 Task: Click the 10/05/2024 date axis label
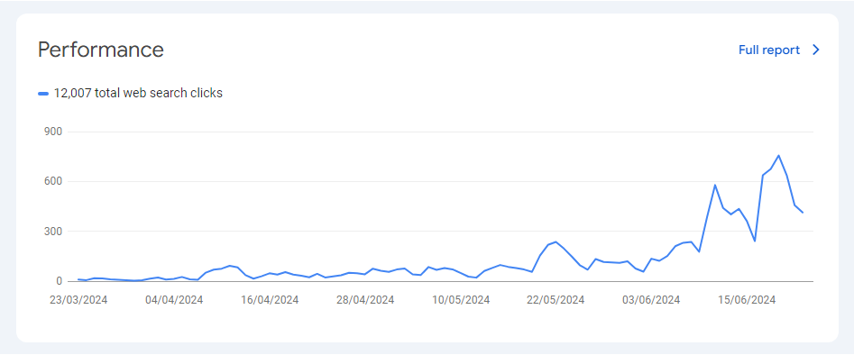point(461,300)
